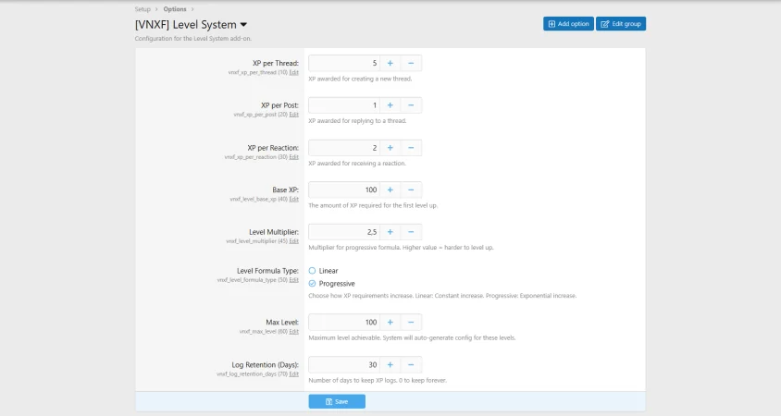Screen dimensions: 781x416
Task: Click the Add option button
Action: [568, 23]
